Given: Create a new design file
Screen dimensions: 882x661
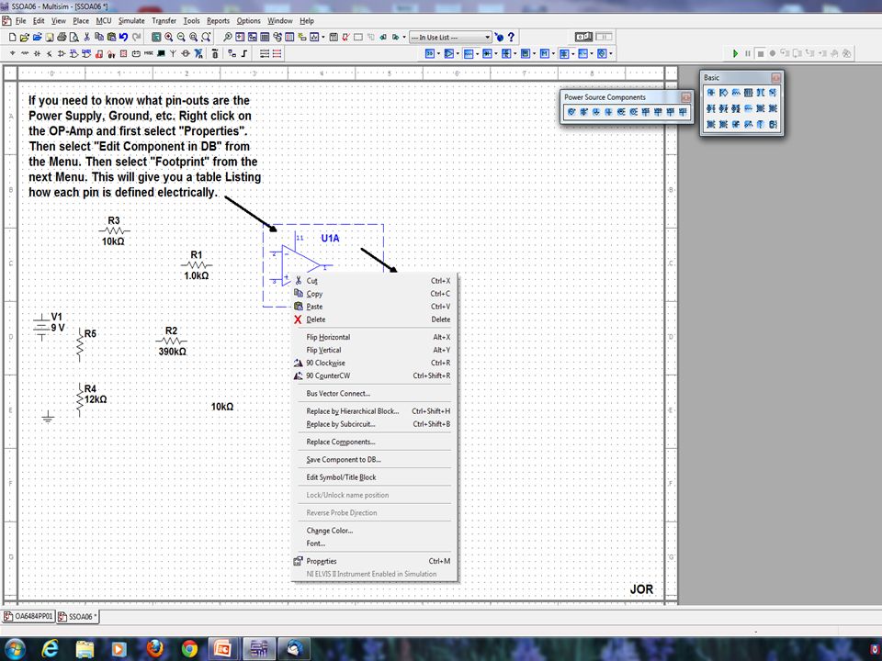Looking at the screenshot, I should point(12,37).
